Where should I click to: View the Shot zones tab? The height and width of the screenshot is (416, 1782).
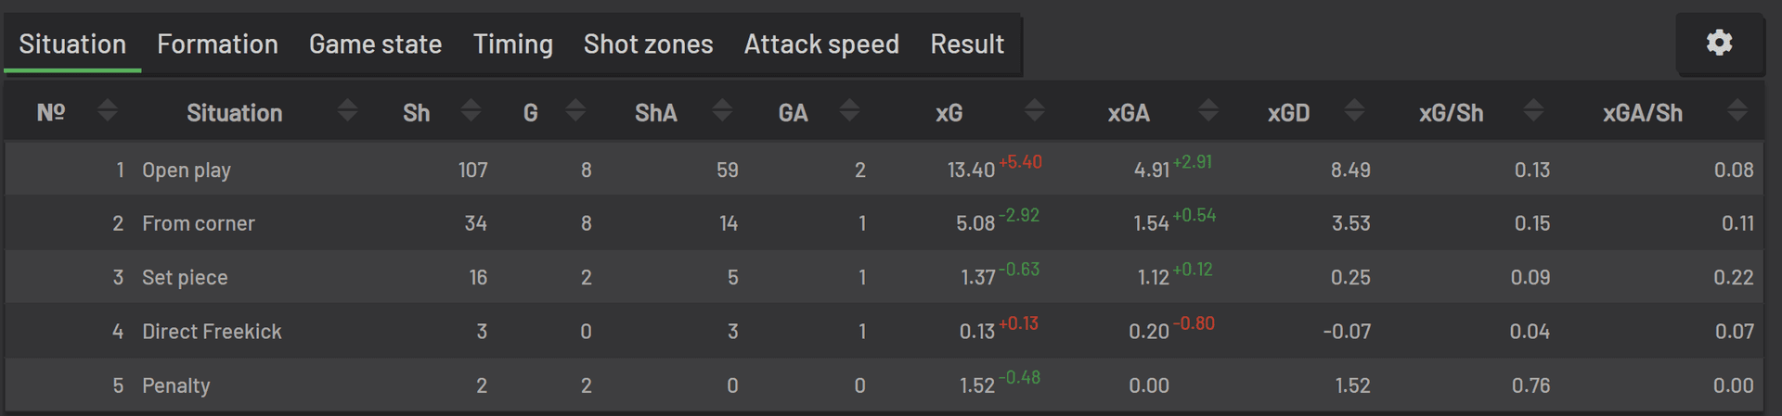[x=648, y=44]
